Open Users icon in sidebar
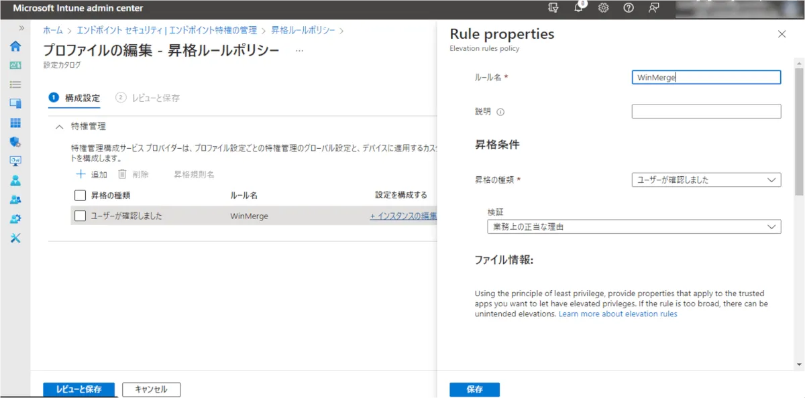 15,181
